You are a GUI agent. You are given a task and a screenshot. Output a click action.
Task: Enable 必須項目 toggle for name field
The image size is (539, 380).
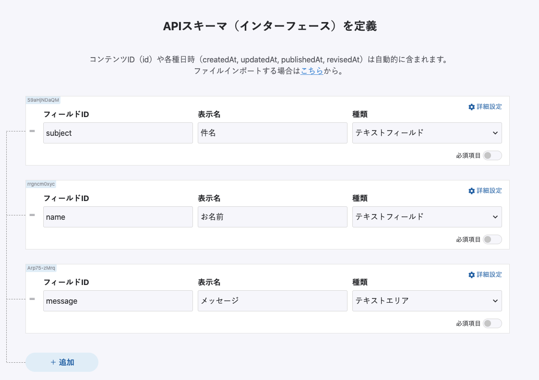click(492, 239)
